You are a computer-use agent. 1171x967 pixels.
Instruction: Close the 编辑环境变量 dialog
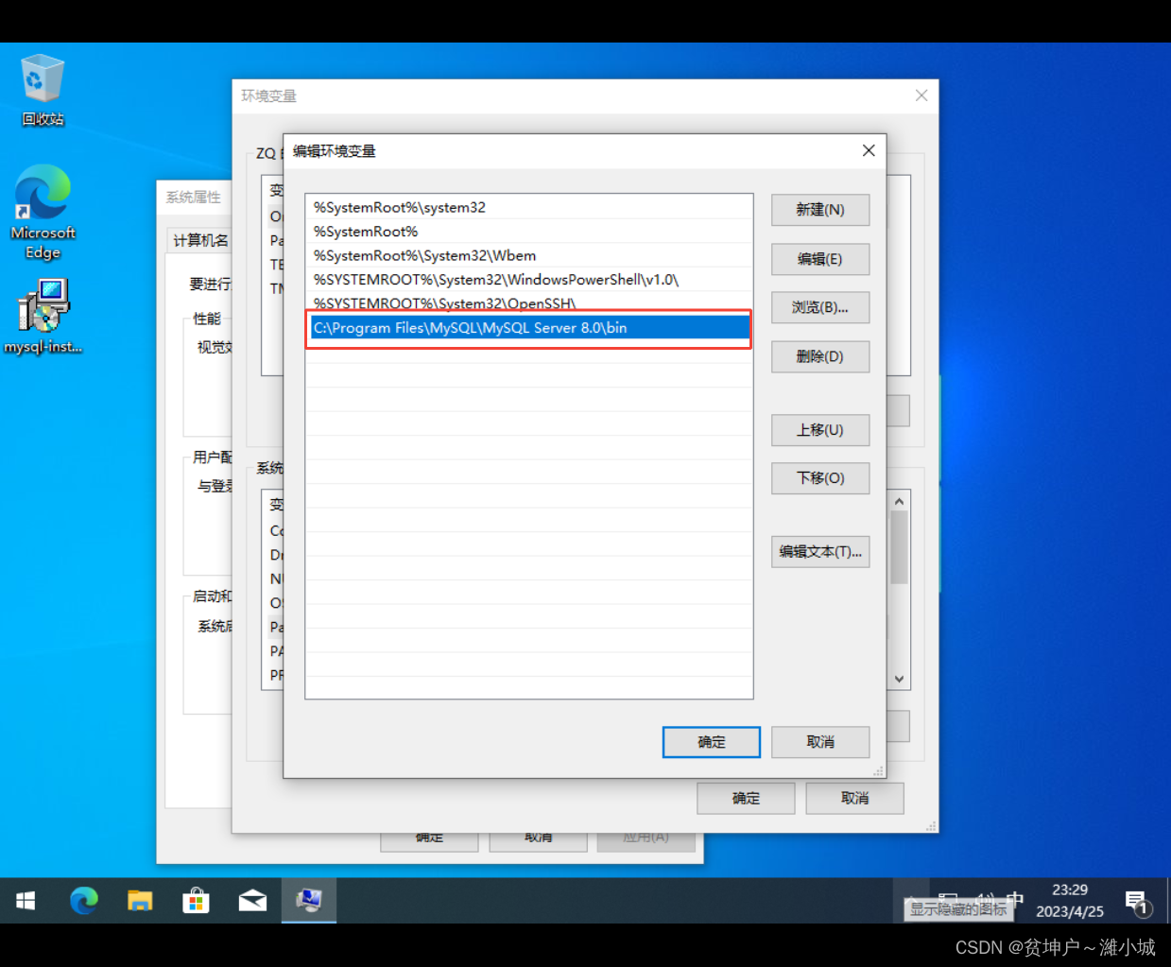(x=869, y=151)
